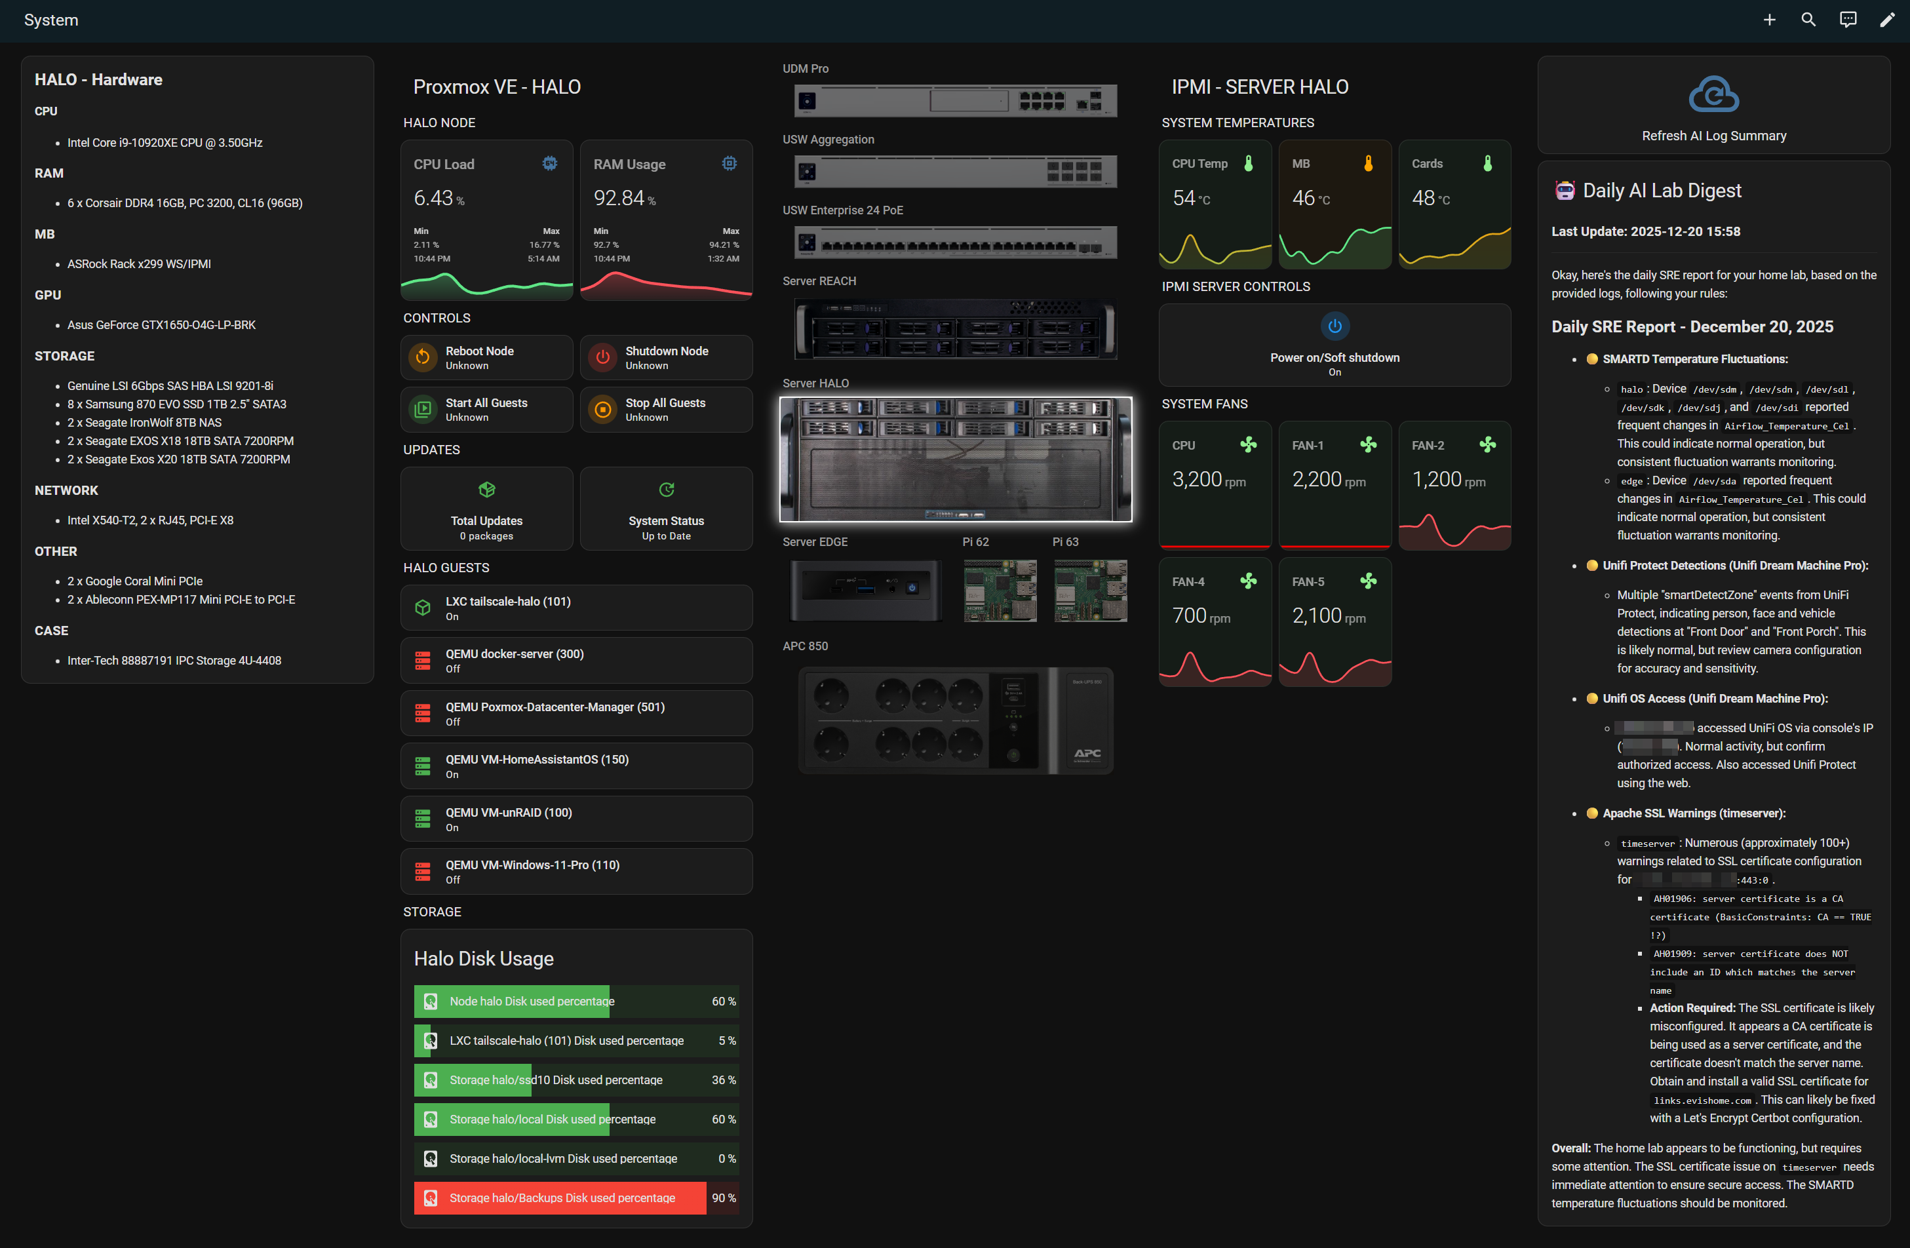Image resolution: width=1910 pixels, height=1248 pixels.
Task: Click the plus add icon in header
Action: [x=1769, y=20]
